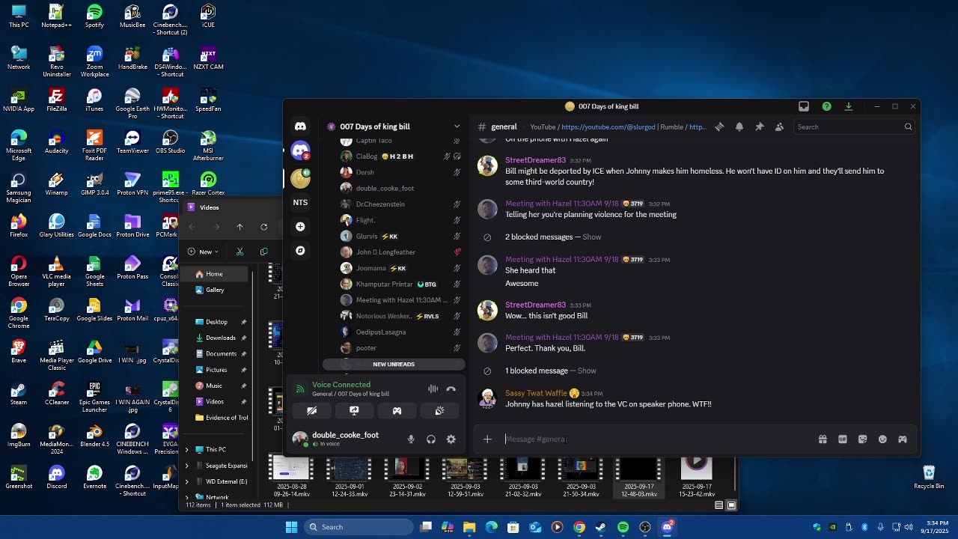Open Discord help question mark icon

(x=826, y=106)
